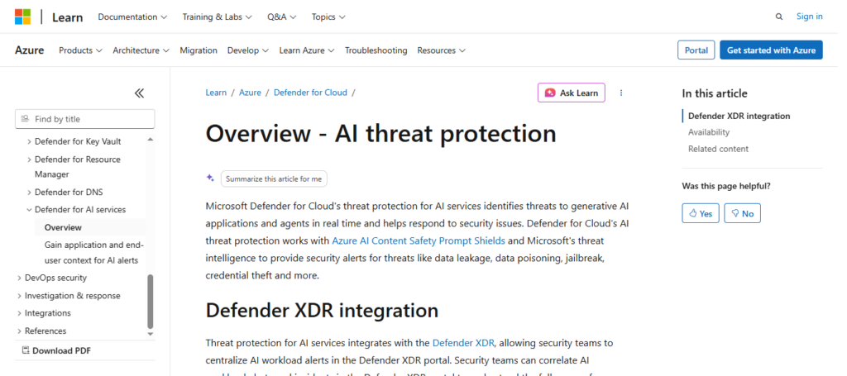Click Download PDF button
Image resolution: width=847 pixels, height=376 pixels.
tap(56, 350)
